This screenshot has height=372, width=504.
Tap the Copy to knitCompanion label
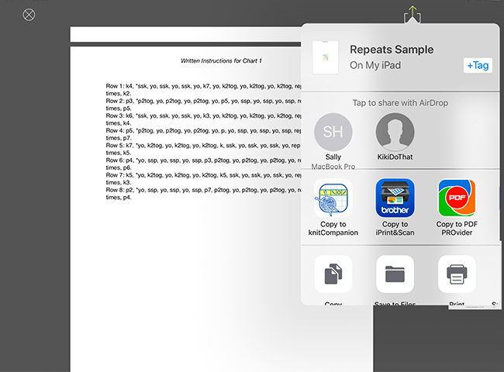pyautogui.click(x=333, y=229)
